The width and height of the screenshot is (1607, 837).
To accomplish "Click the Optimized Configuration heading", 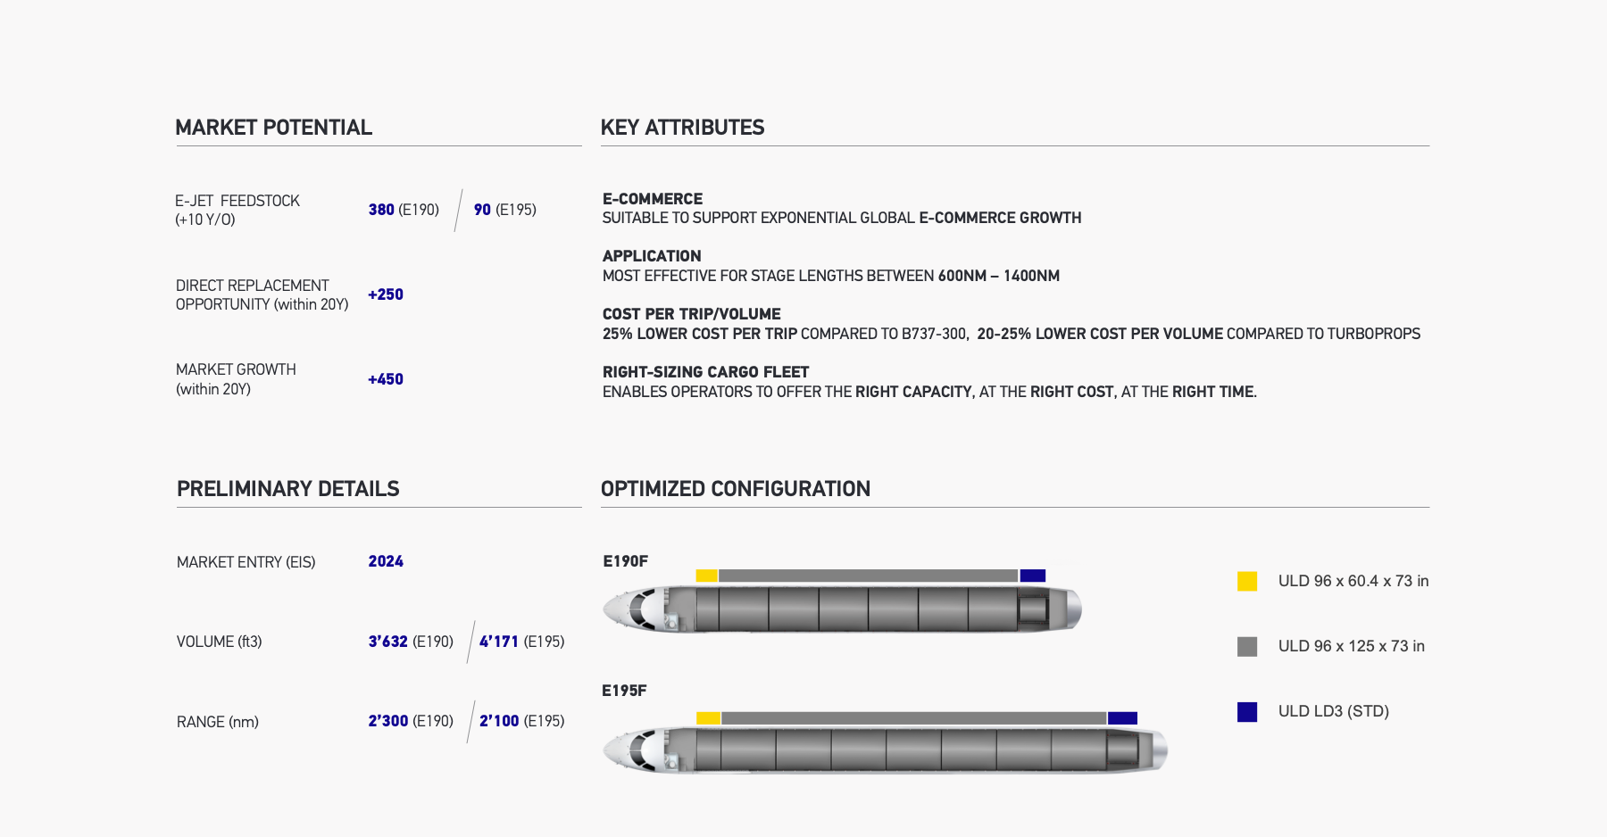I will 735,489.
